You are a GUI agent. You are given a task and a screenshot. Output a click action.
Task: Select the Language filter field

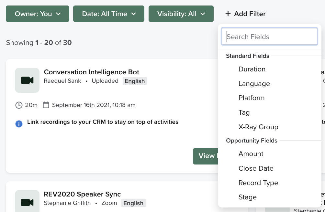pyautogui.click(x=254, y=83)
